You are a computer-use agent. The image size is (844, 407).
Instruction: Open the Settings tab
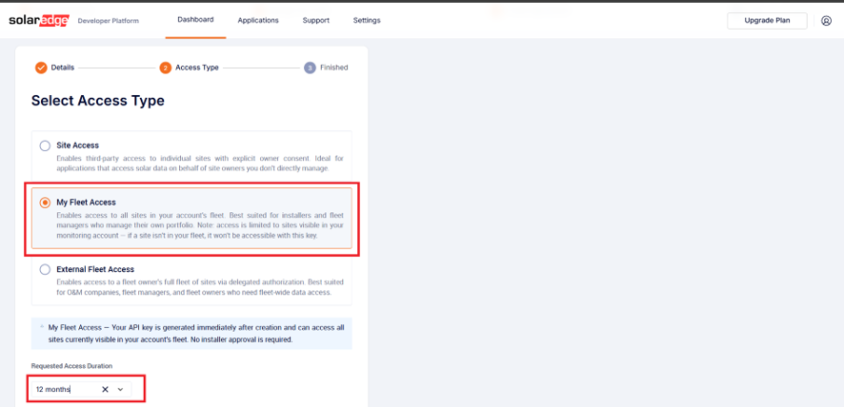pyautogui.click(x=367, y=20)
